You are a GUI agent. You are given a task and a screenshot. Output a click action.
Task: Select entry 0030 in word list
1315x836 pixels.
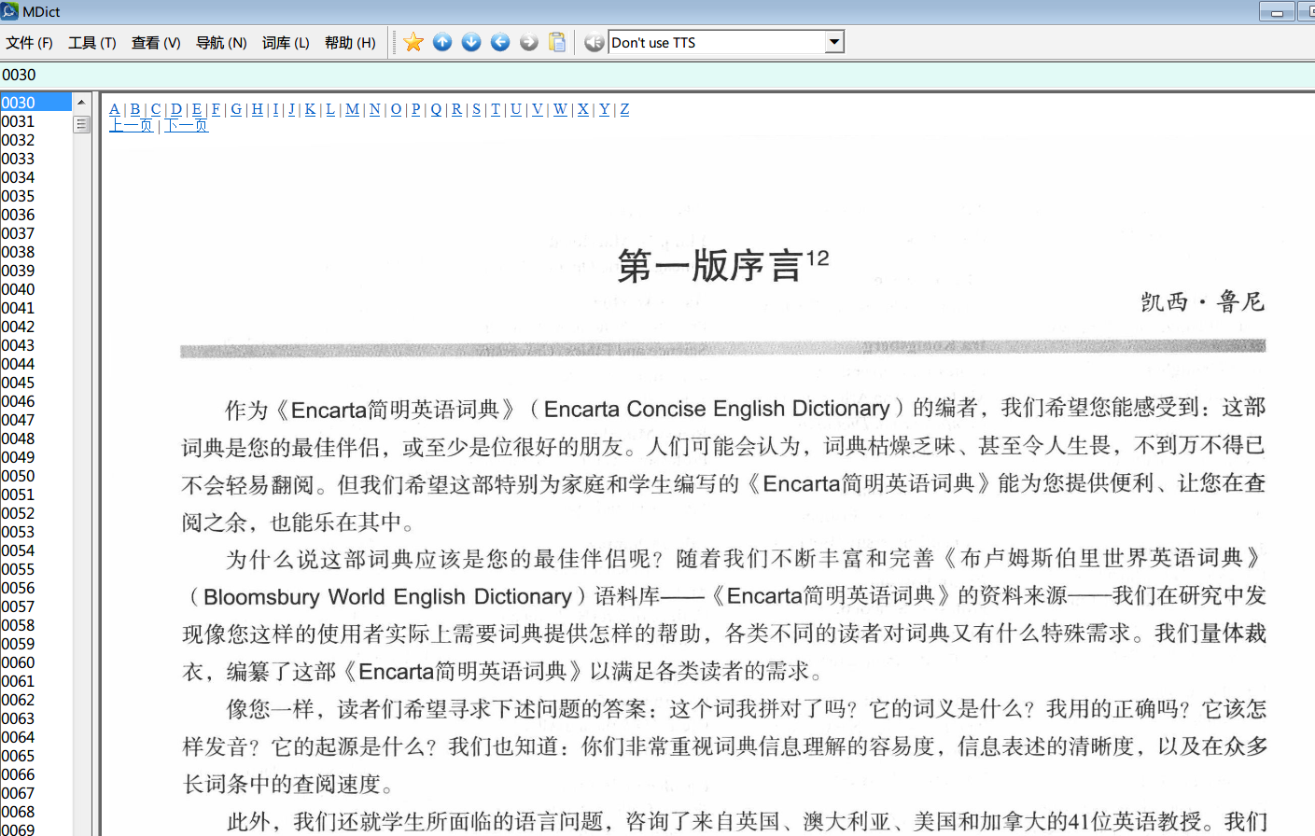(35, 103)
